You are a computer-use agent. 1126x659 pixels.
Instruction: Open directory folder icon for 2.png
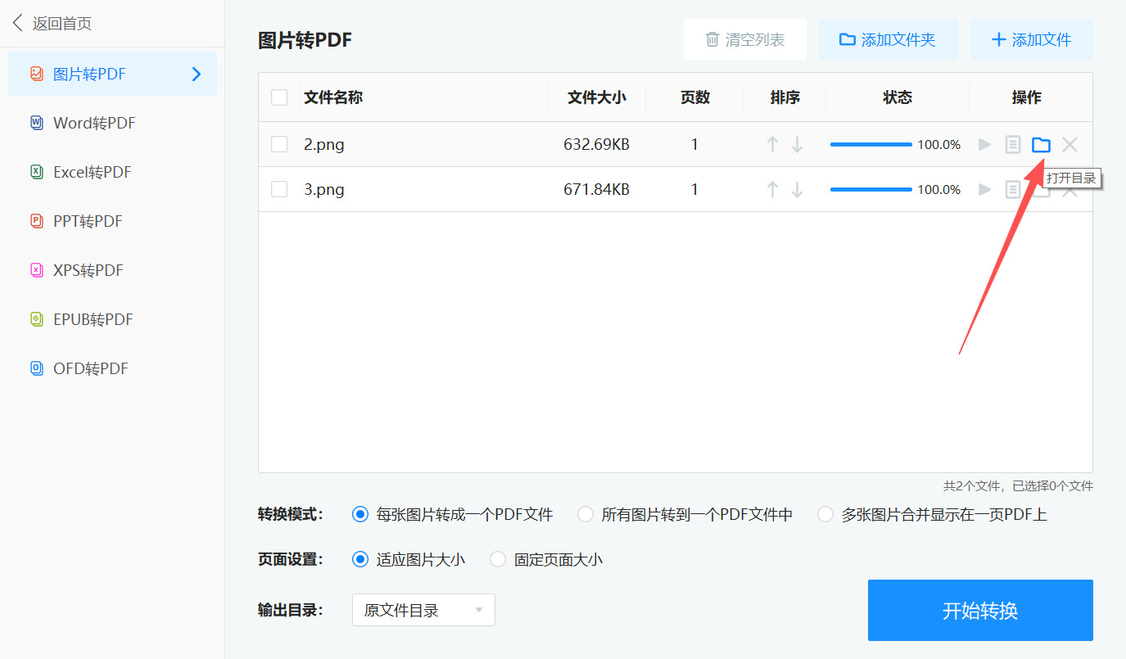point(1041,144)
